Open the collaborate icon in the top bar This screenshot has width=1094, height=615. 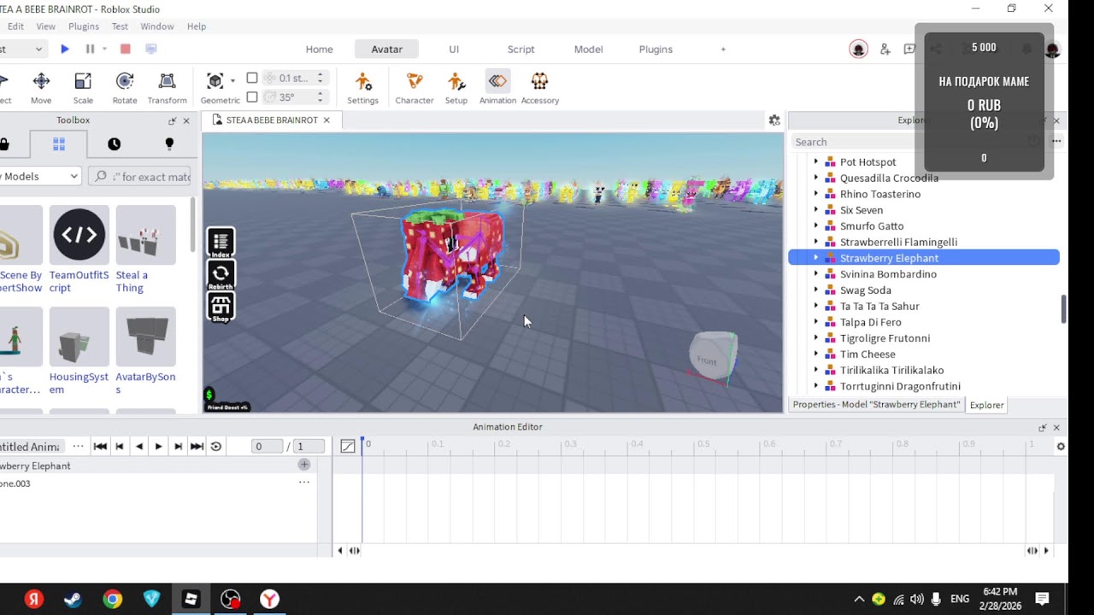click(x=885, y=50)
